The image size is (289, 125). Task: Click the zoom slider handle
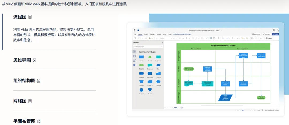pyautogui.click(x=243, y=110)
